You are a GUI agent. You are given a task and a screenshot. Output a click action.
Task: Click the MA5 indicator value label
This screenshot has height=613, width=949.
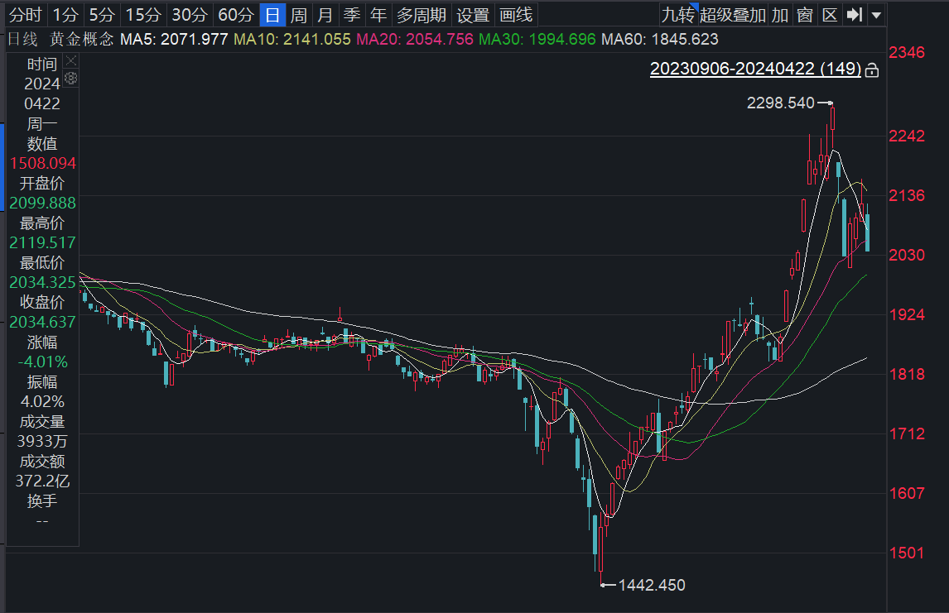pyautogui.click(x=174, y=39)
